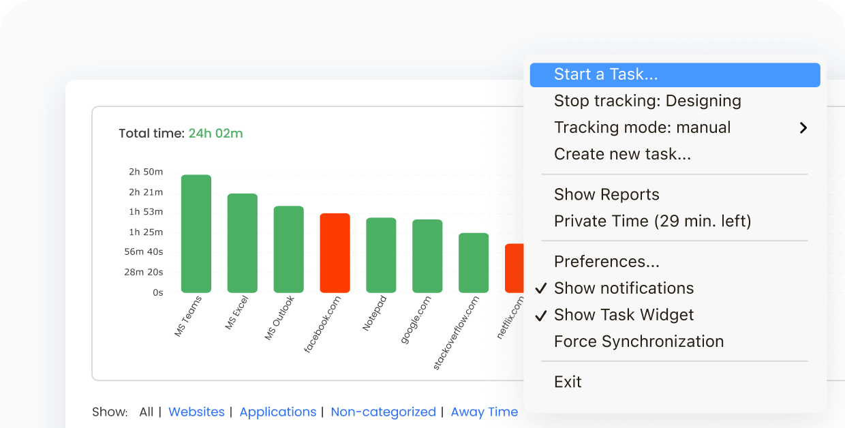Trigger Force Synchronization
The image size is (845, 428).
(x=639, y=341)
